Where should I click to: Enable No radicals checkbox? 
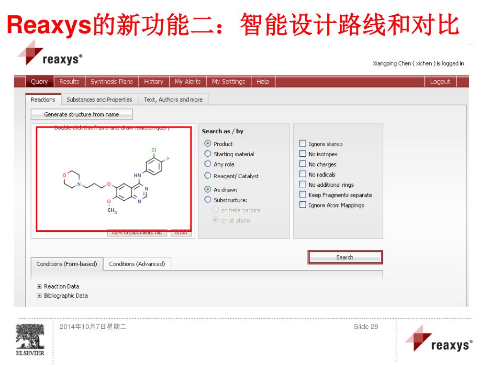click(302, 174)
